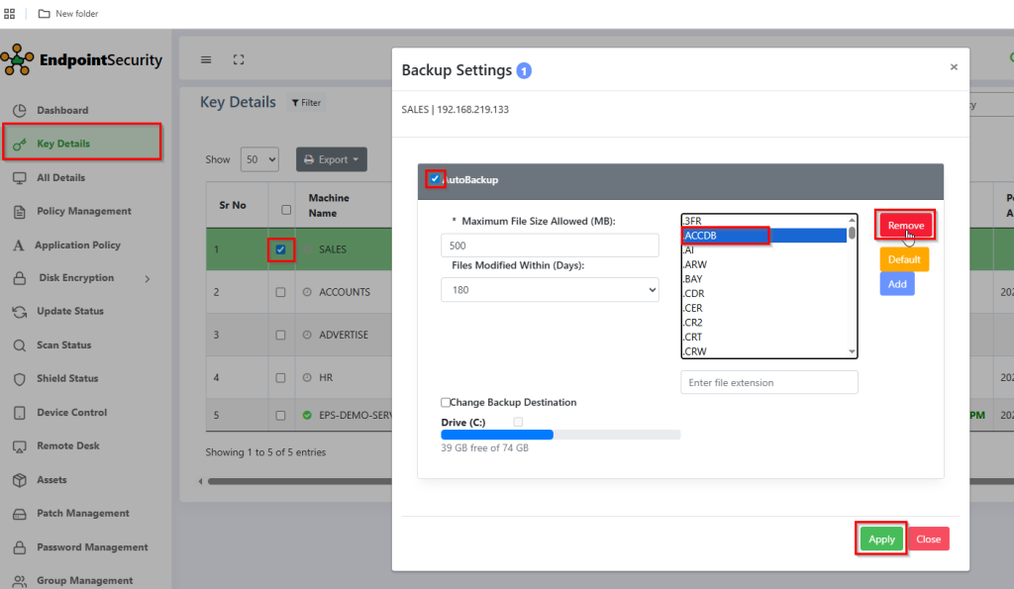Click the Shield Status shield icon
Image resolution: width=1014 pixels, height=589 pixels.
tap(18, 379)
